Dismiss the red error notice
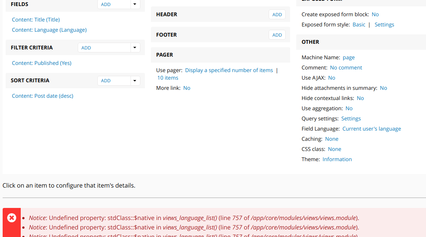 point(11,217)
